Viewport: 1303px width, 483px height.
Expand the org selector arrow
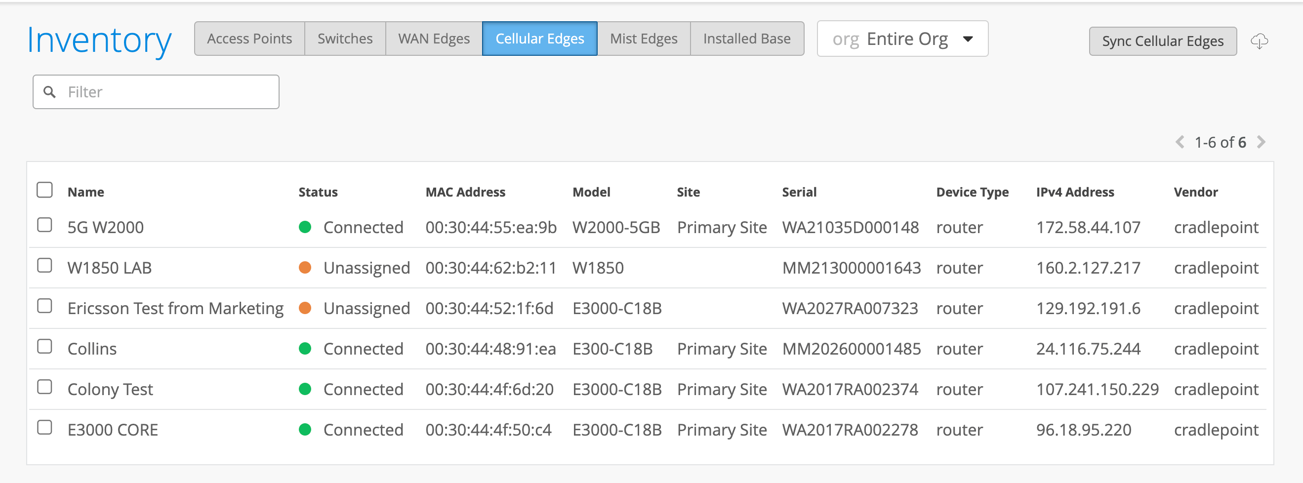click(x=967, y=39)
